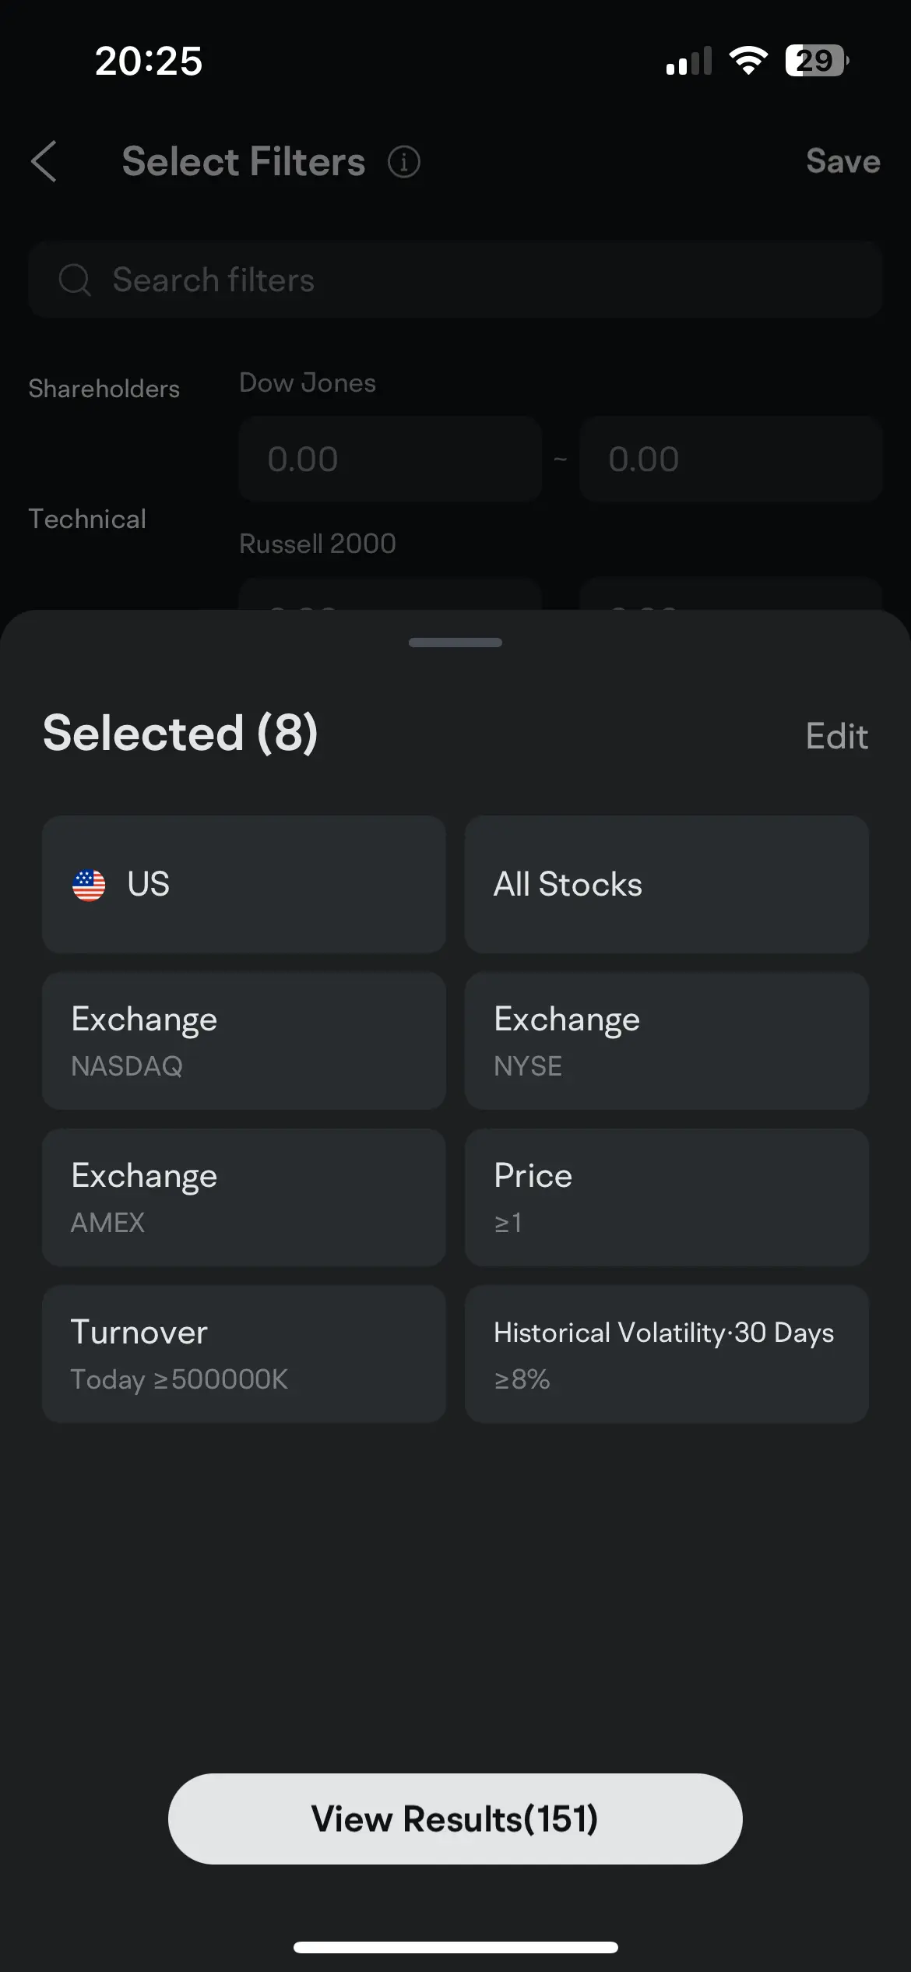
Task: Tap the US flag icon
Action: click(89, 885)
